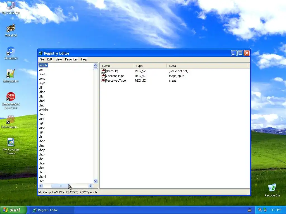The width and height of the screenshot is (286, 214).
Task: Select the .hlp key
Action: coord(42,145)
